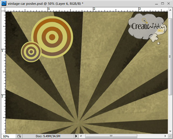Open the status bar flyout arrow menu

coord(76,136)
